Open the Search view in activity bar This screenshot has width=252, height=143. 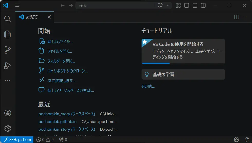7,19
